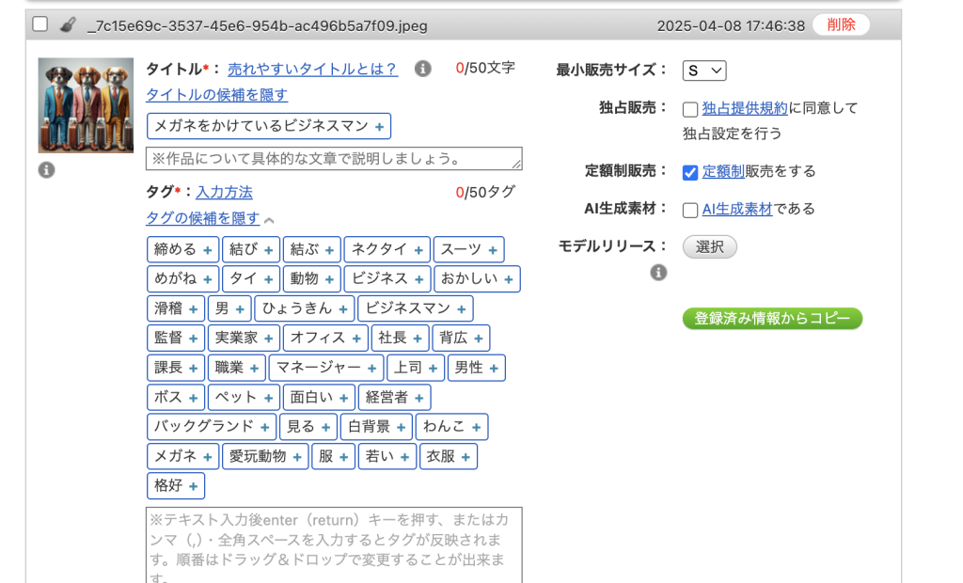Viewport: 963px width, 583px height.
Task: Click the info icon below the dog thumbnail
Action: point(46,170)
